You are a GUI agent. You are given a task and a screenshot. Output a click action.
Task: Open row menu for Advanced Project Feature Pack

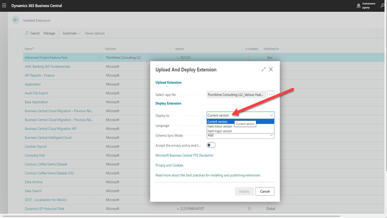coord(99,58)
